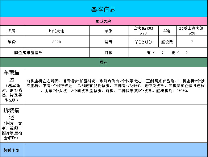The height and width of the screenshot is (157, 208).
Task: Click the 品牌 label cell
Action: 12,31
